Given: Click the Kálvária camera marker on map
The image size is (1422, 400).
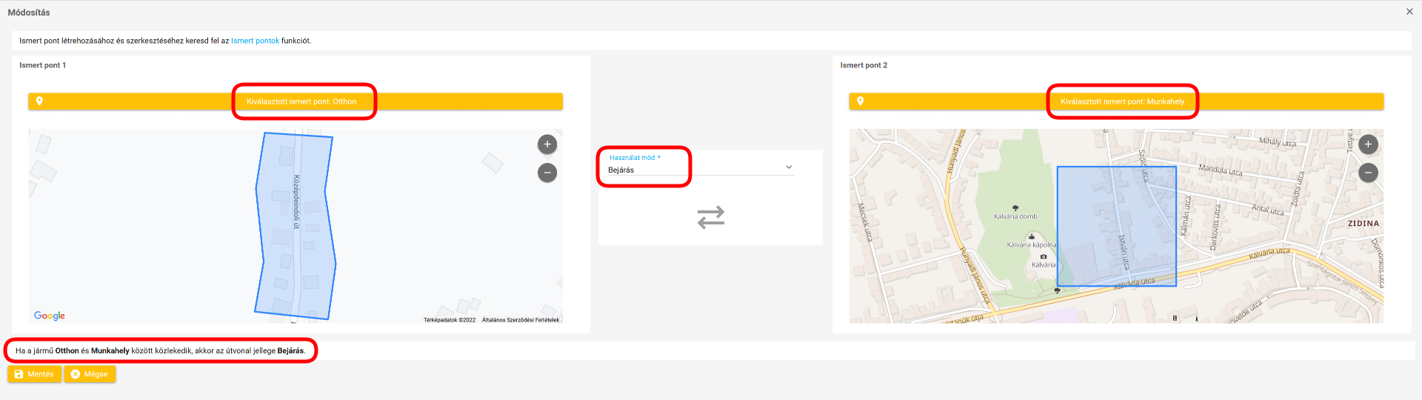Looking at the screenshot, I should (x=1044, y=256).
